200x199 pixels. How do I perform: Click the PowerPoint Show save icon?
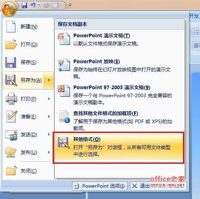64,65
